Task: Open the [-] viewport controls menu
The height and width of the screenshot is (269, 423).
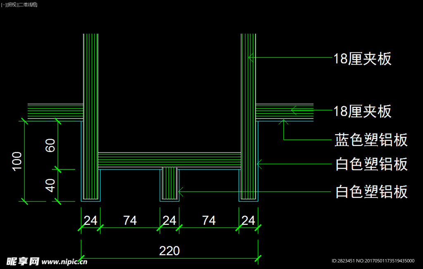Action: [x=4, y=5]
